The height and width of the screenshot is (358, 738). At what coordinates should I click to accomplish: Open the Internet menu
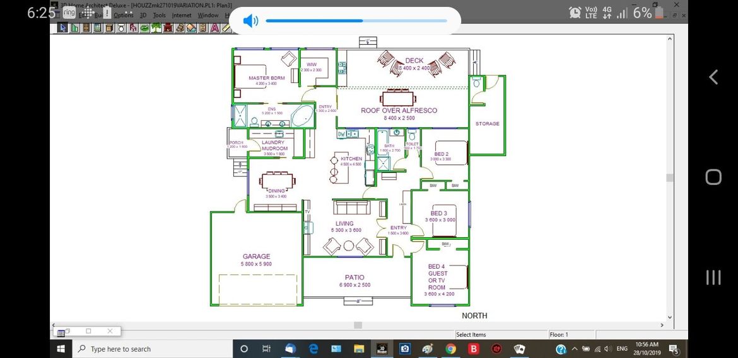pyautogui.click(x=182, y=15)
